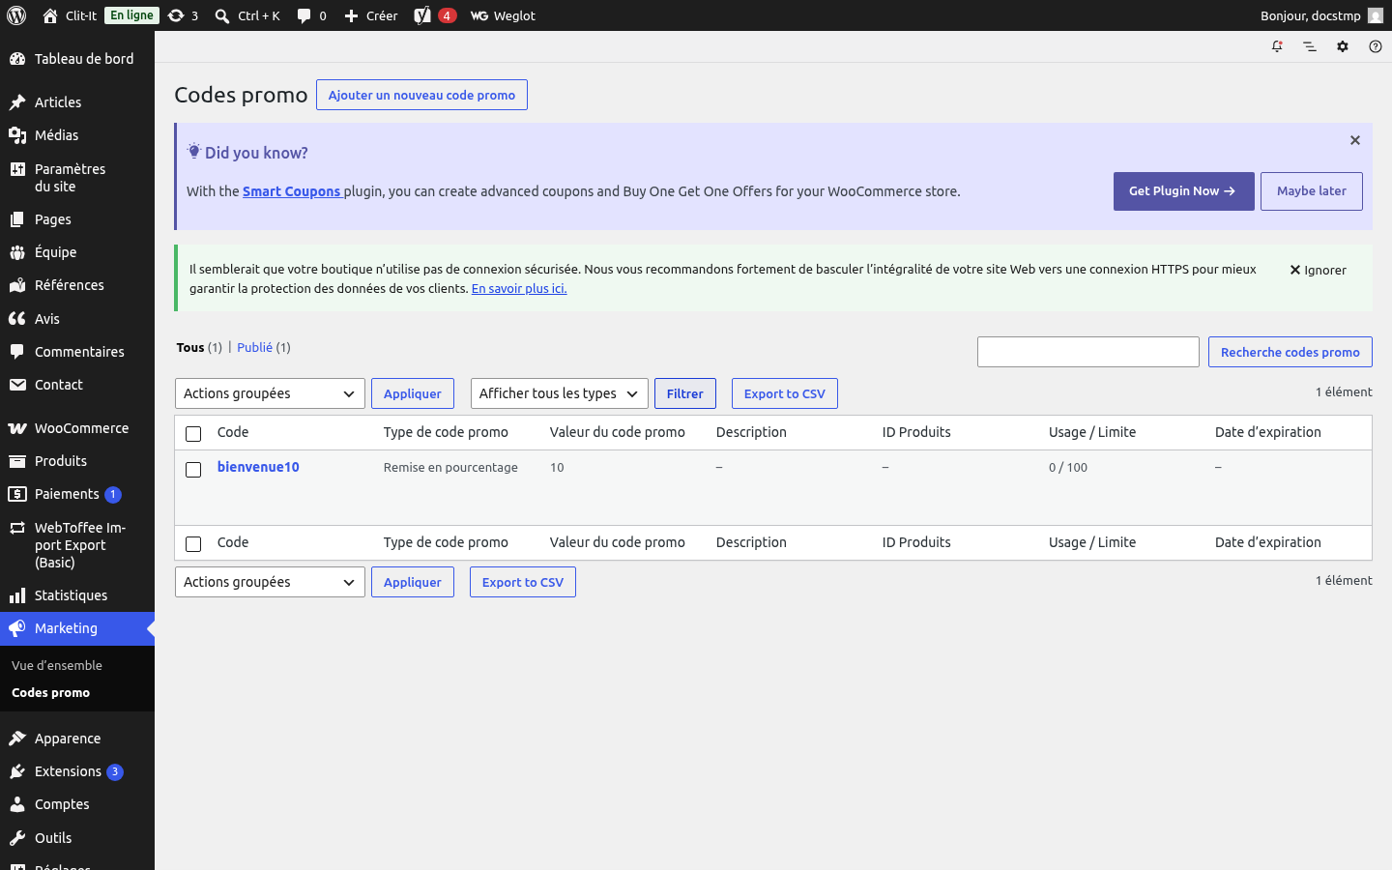
Task: Switch to the Publié filter tab
Action: (x=254, y=347)
